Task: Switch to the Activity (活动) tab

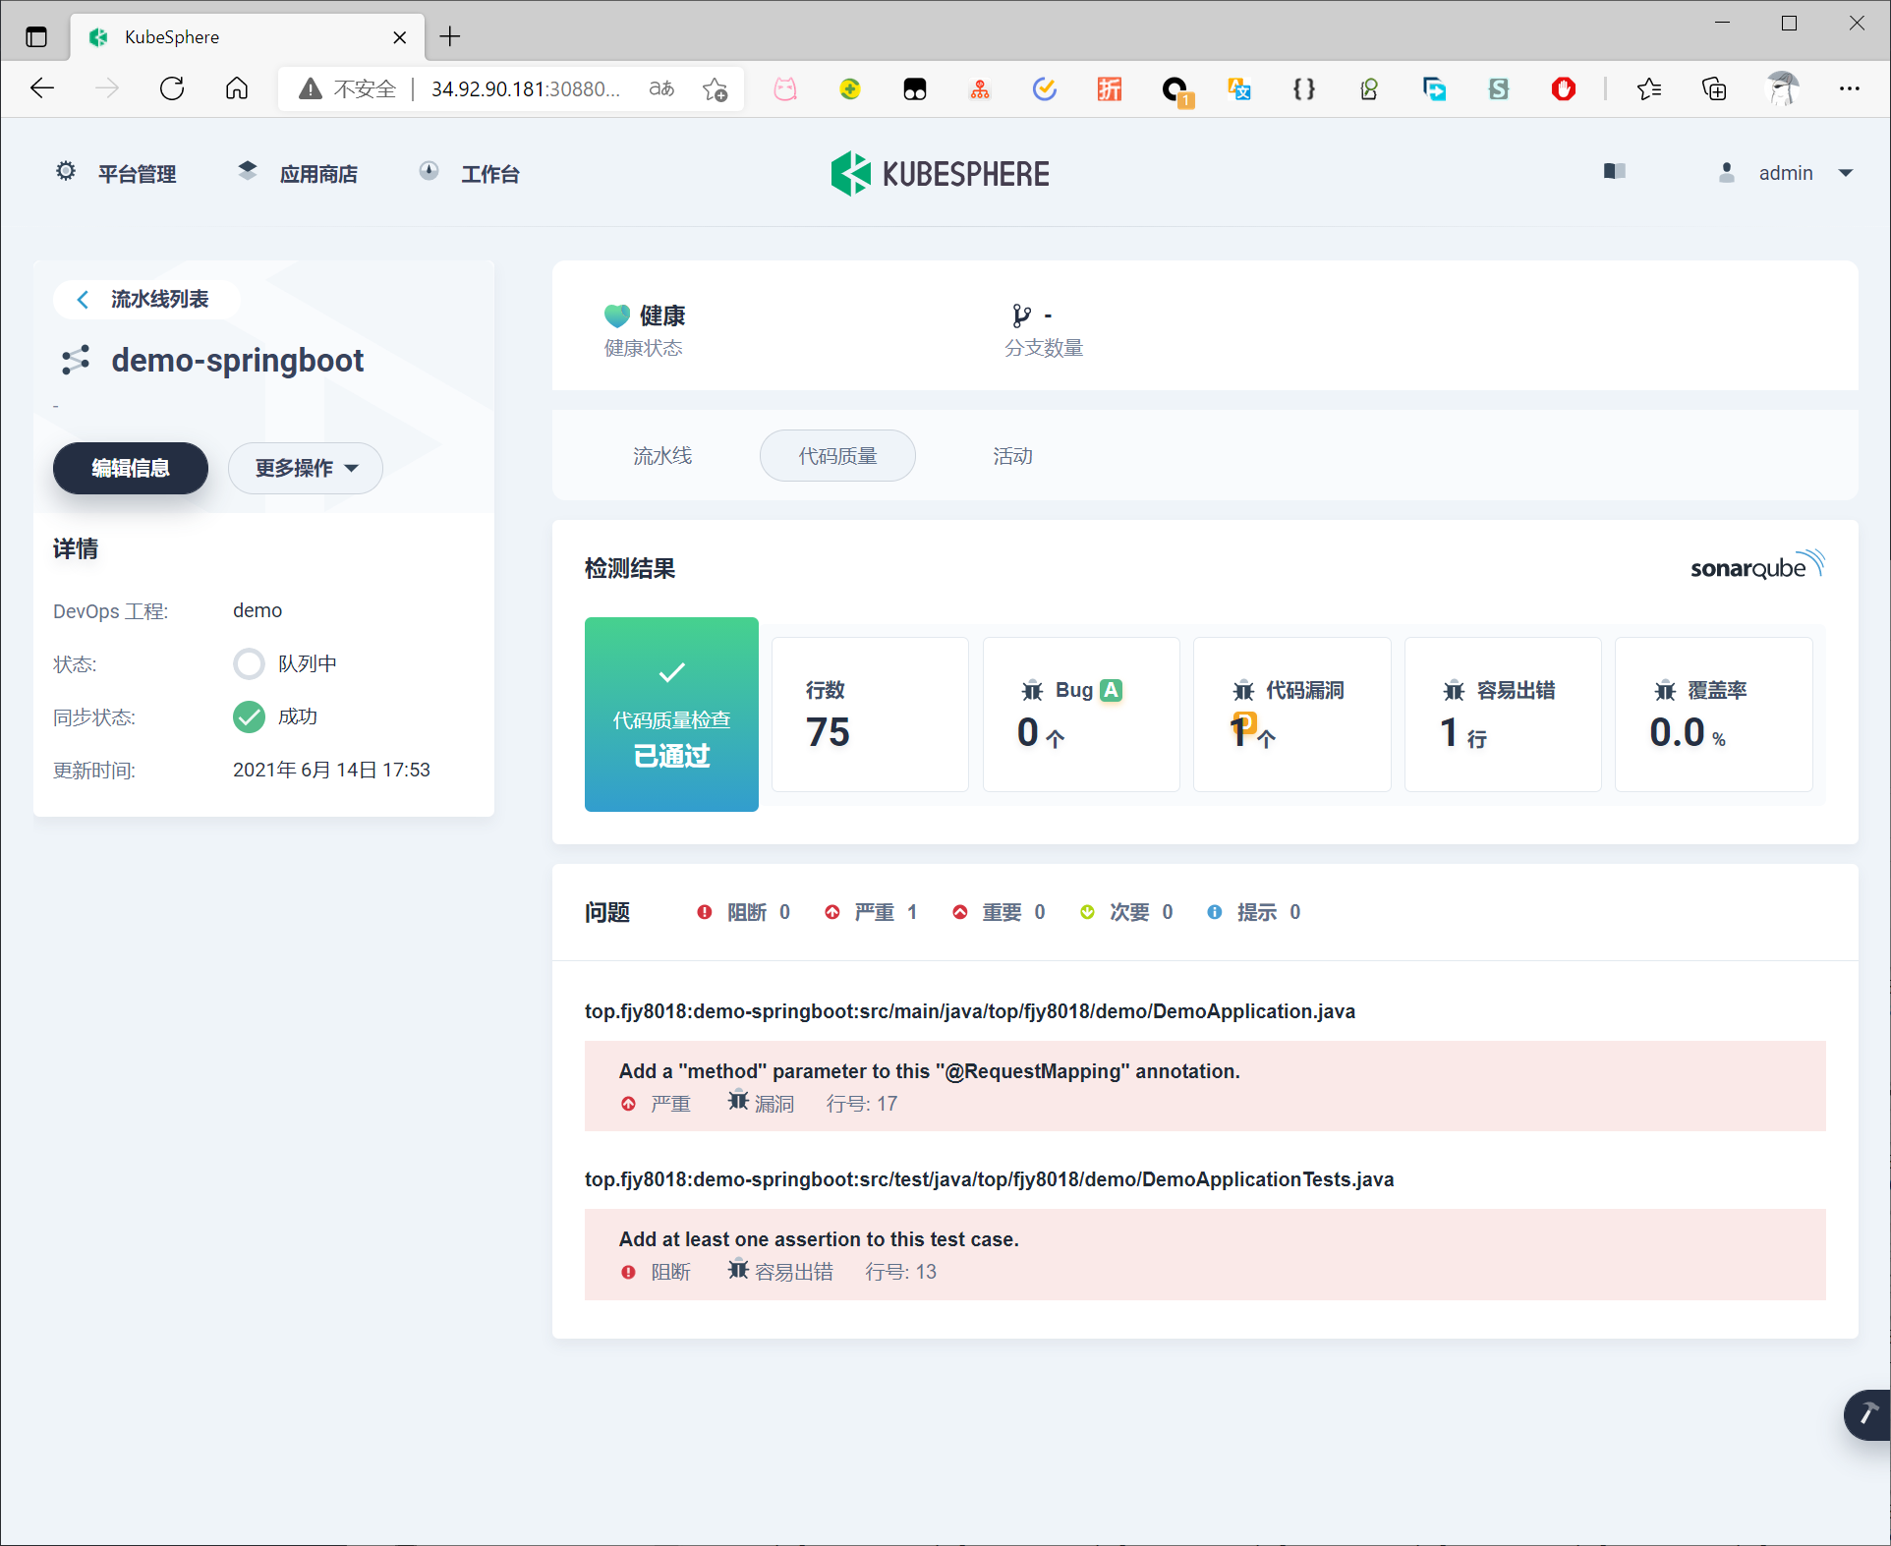Action: (1012, 456)
